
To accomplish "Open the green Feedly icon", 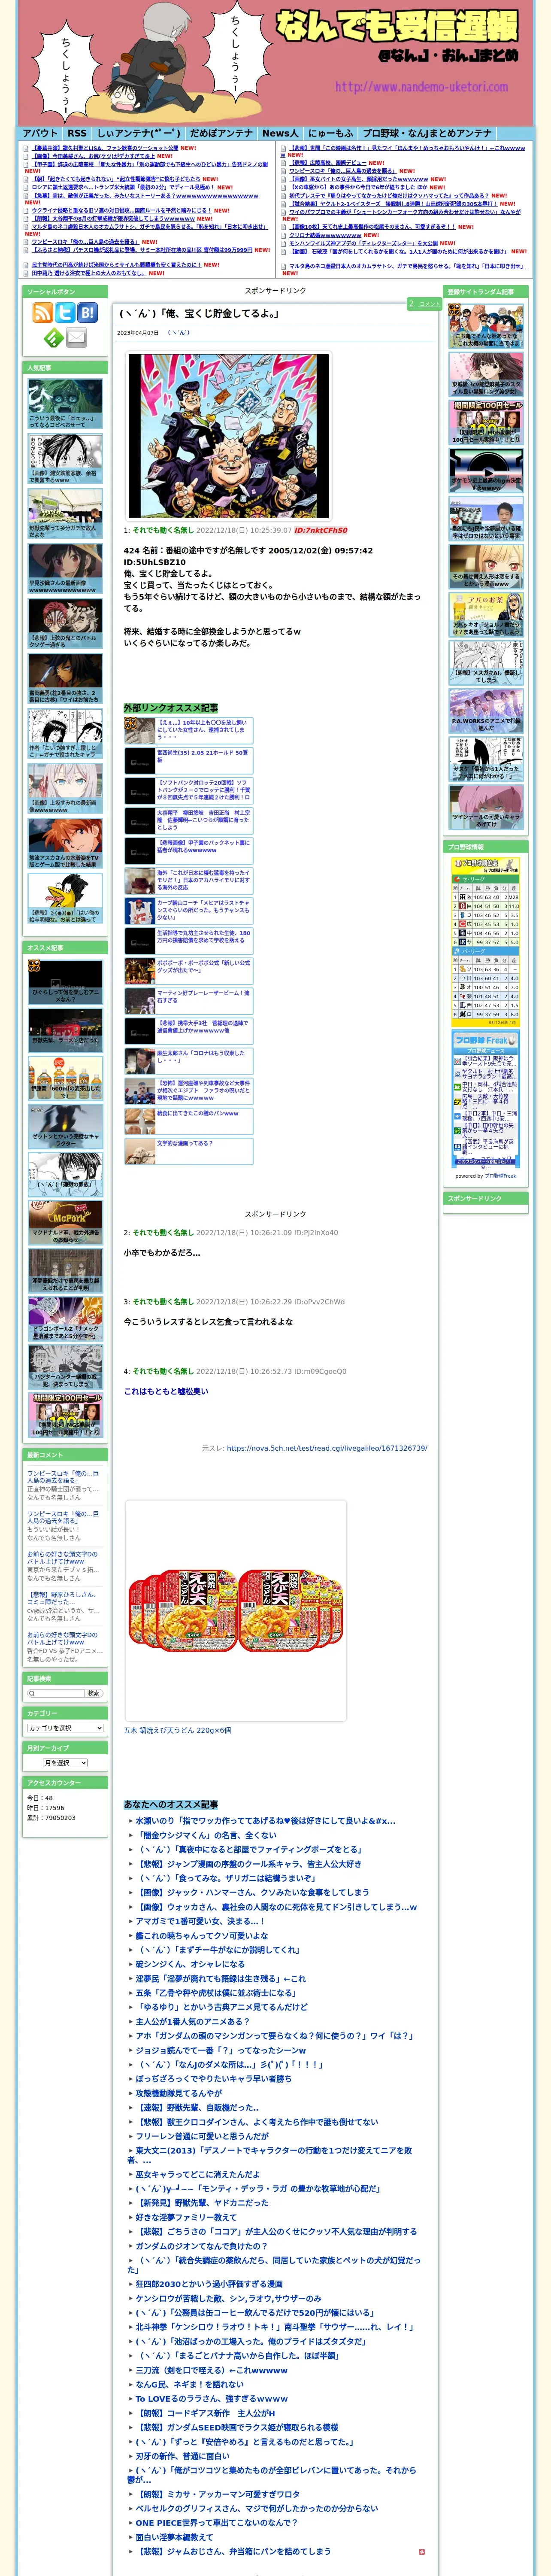I will tap(53, 338).
